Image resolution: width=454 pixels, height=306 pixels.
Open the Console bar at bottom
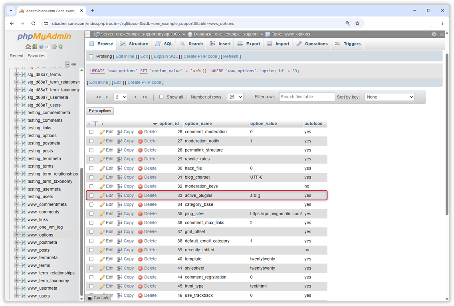pos(99,298)
